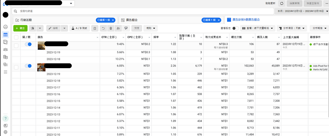Open the settings gear icon in sidebar

coord(5,132)
